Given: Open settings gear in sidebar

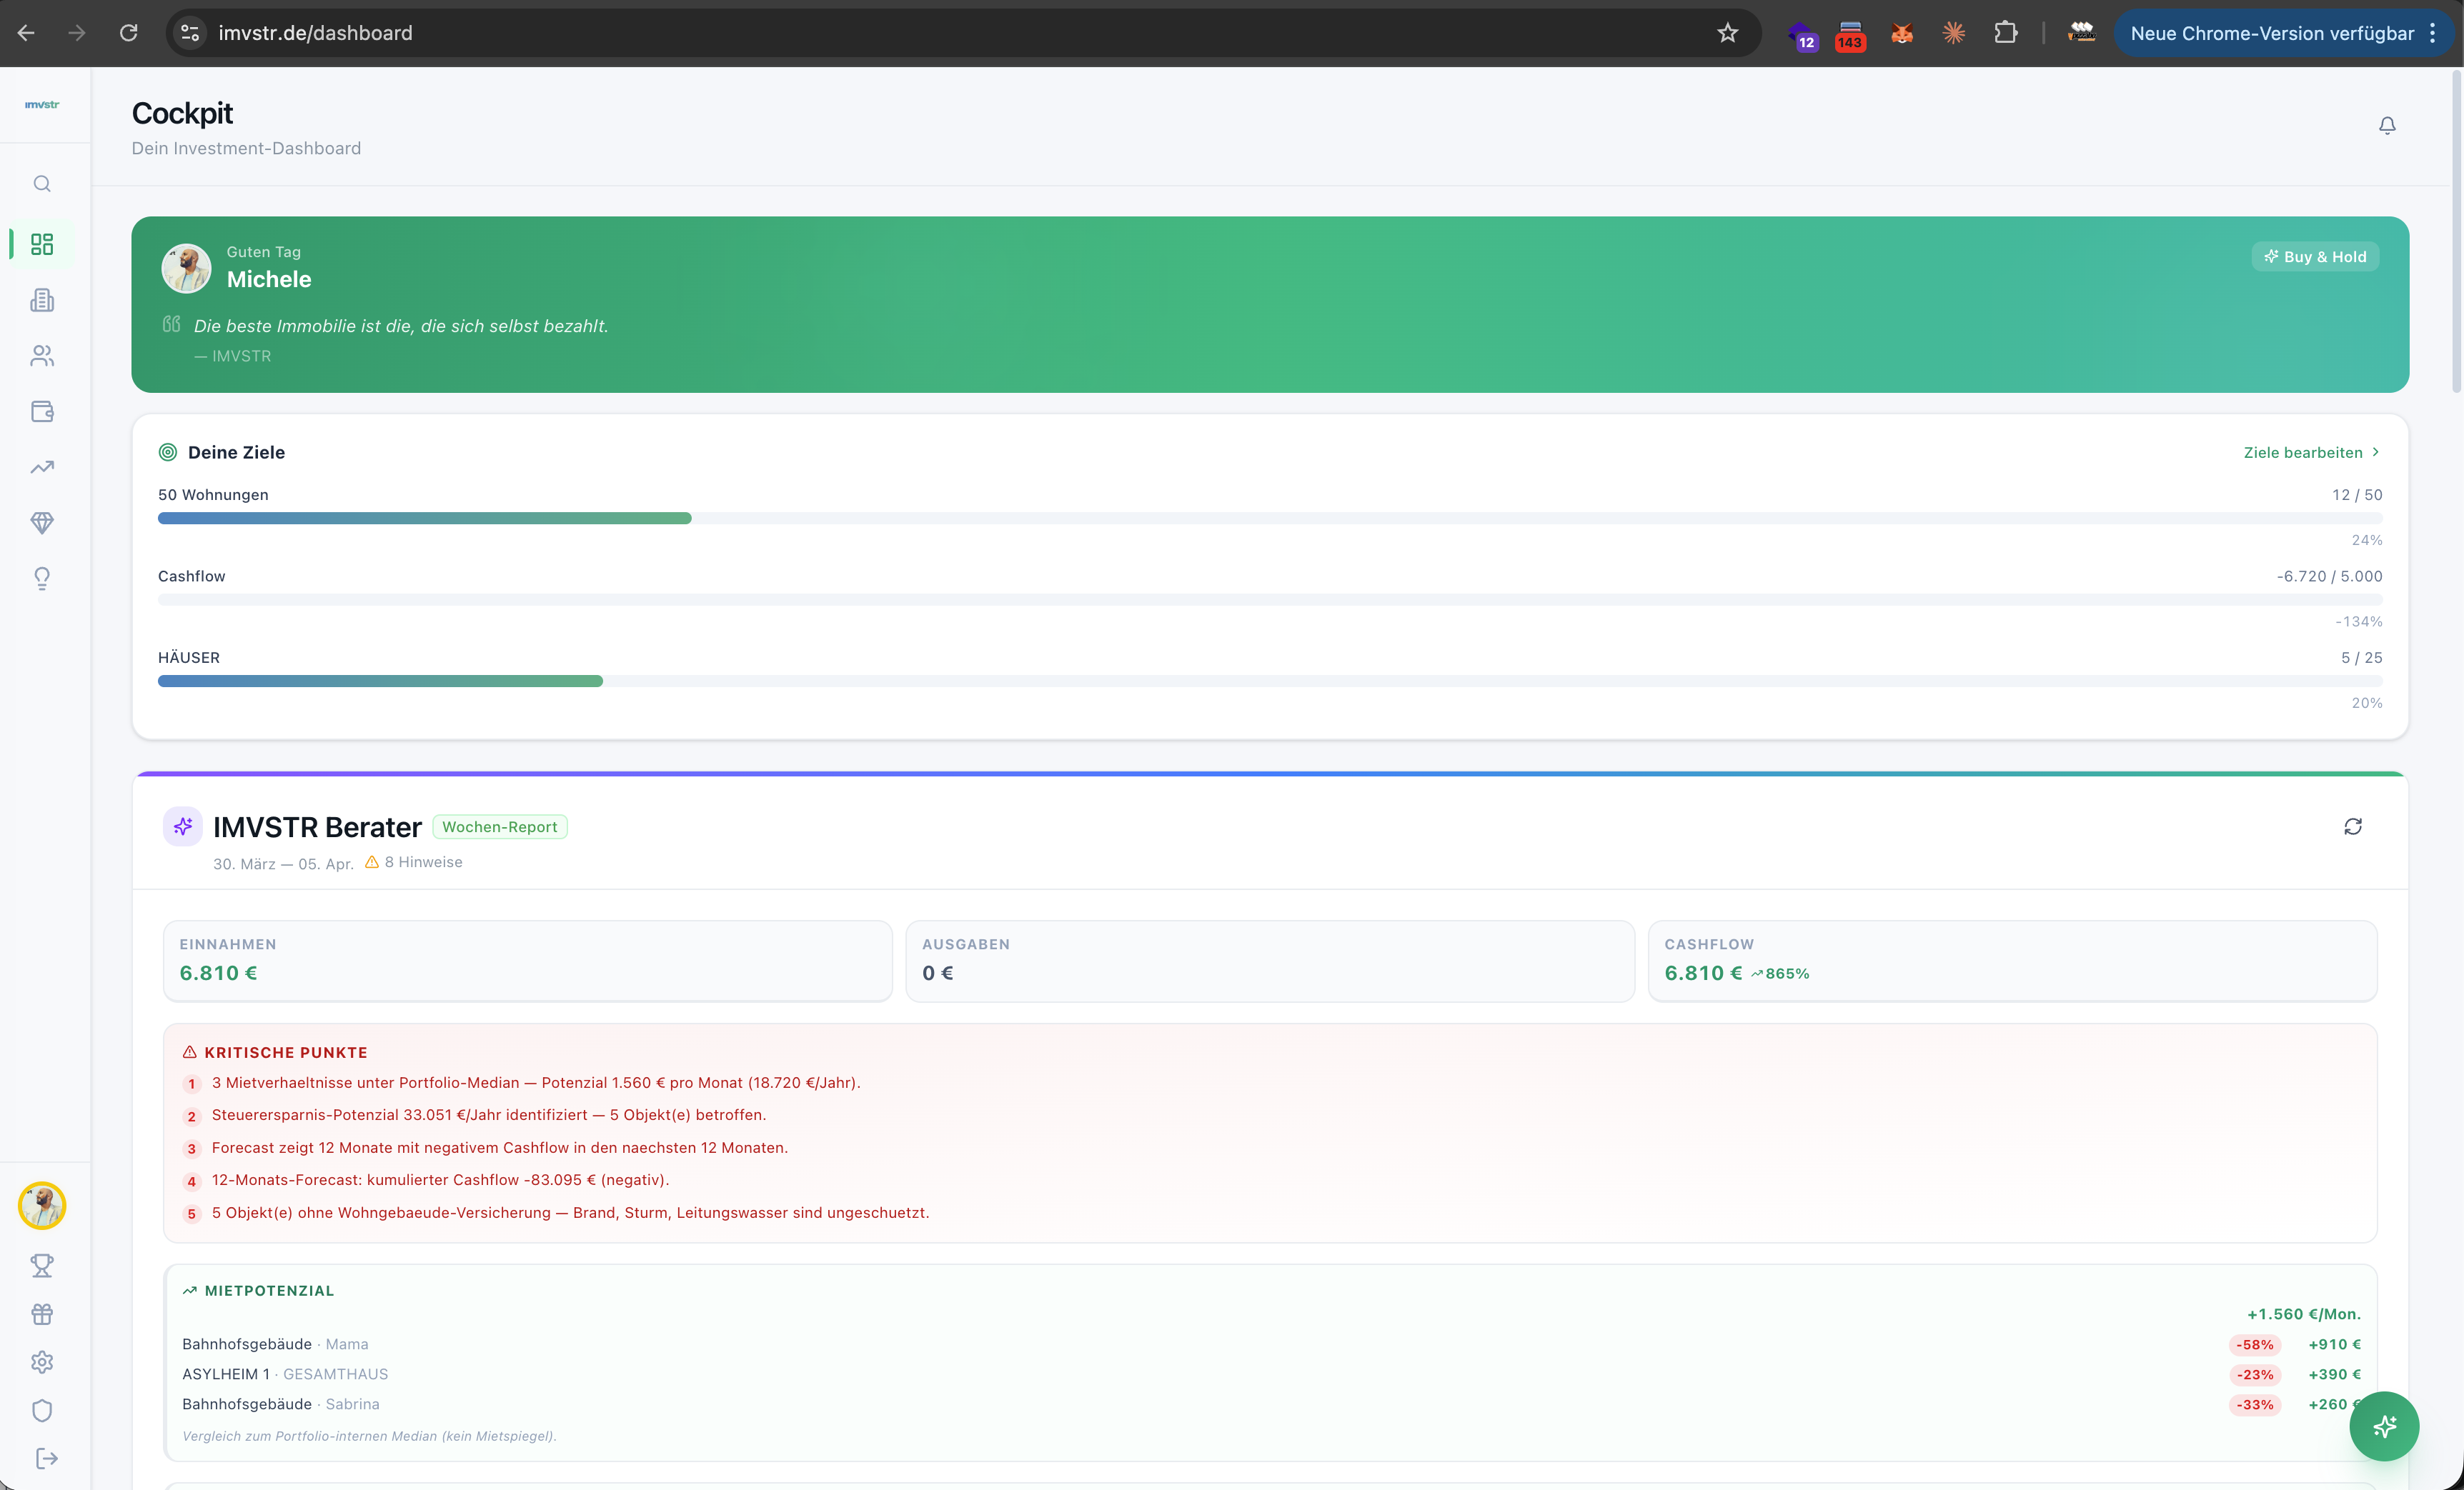Looking at the screenshot, I should pyautogui.click(x=42, y=1362).
